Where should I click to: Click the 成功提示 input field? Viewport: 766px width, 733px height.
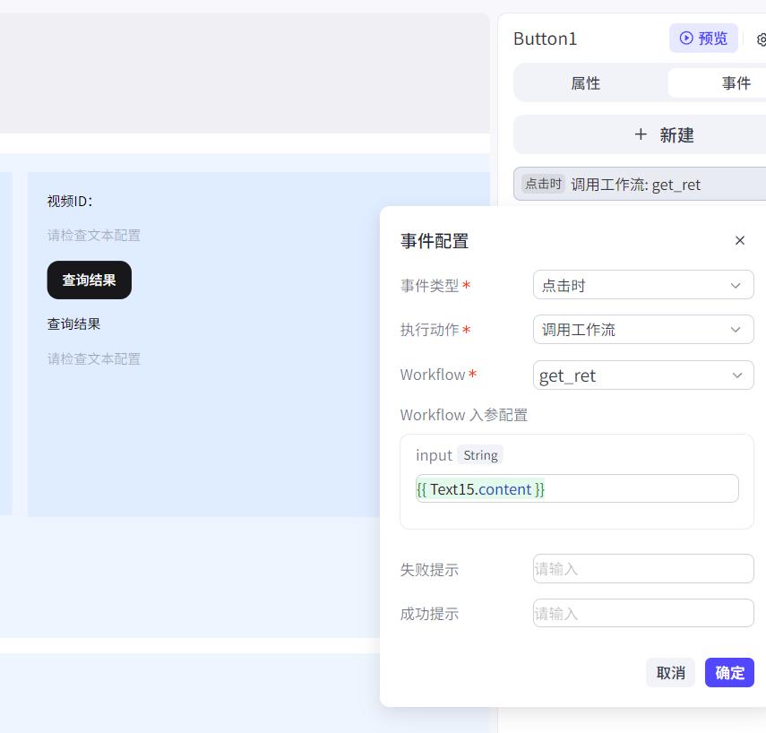(643, 613)
